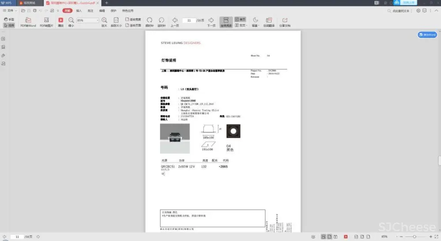Zoom out with the 缩小 magnifier

(x=71, y=20)
